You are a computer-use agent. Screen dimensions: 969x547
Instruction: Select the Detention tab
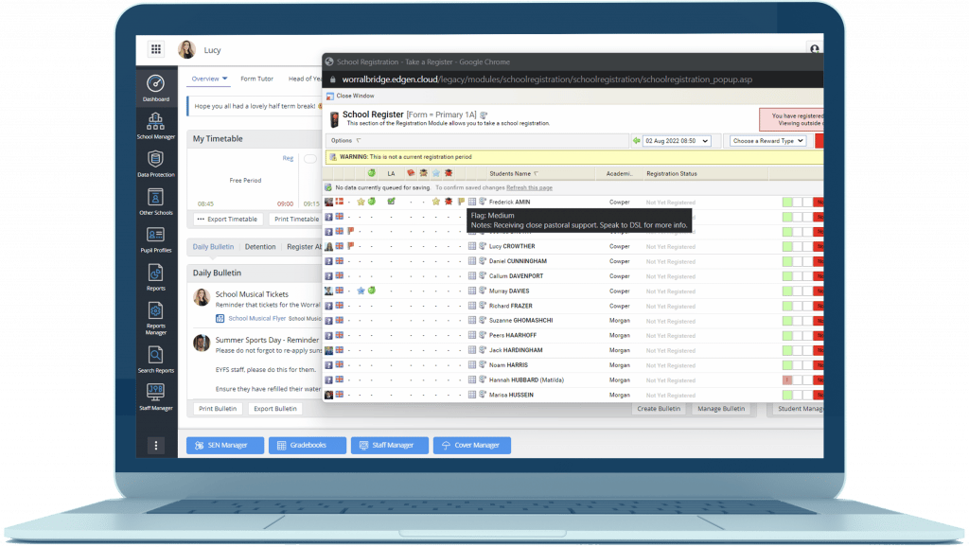pyautogui.click(x=260, y=247)
